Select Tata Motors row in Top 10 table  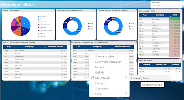tap(35, 51)
